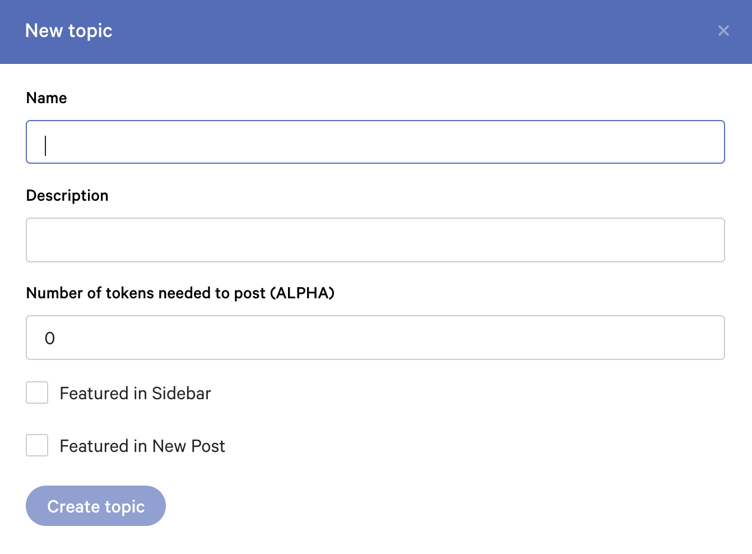Close the New topic dialog
752x554 pixels.
pos(723,31)
